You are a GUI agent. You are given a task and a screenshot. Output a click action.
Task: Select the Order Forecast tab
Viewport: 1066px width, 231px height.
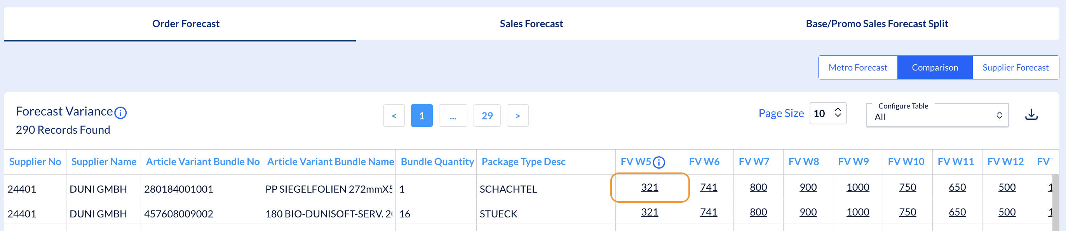click(185, 24)
